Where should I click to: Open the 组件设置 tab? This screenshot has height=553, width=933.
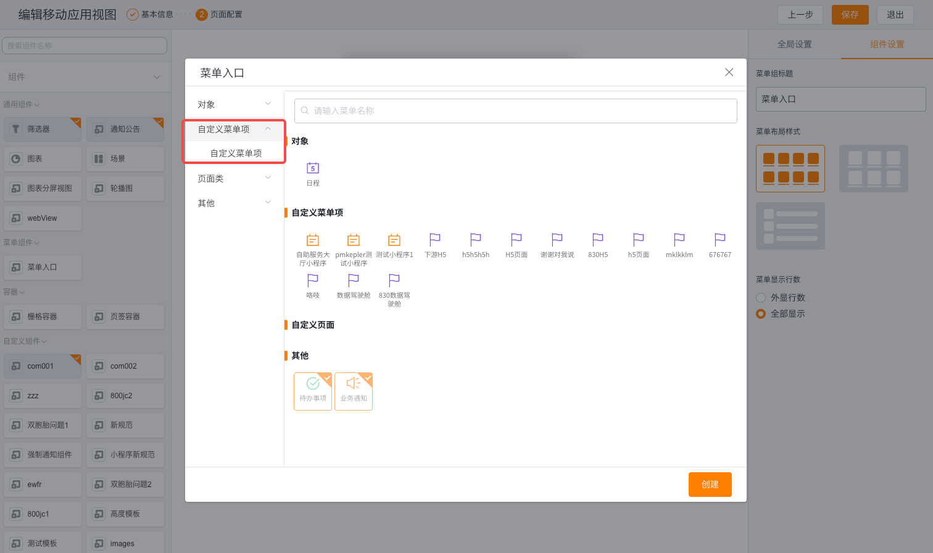[886, 44]
